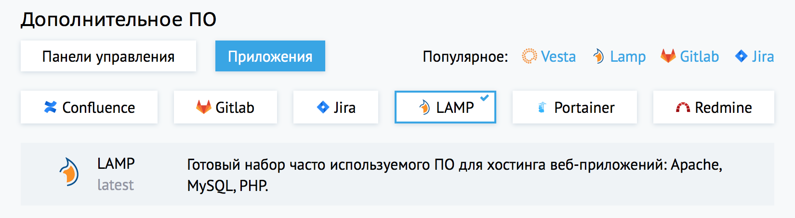Viewport: 795px width, 218px height.
Task: Click the Jira diamond icon in popular list
Action: (x=741, y=56)
